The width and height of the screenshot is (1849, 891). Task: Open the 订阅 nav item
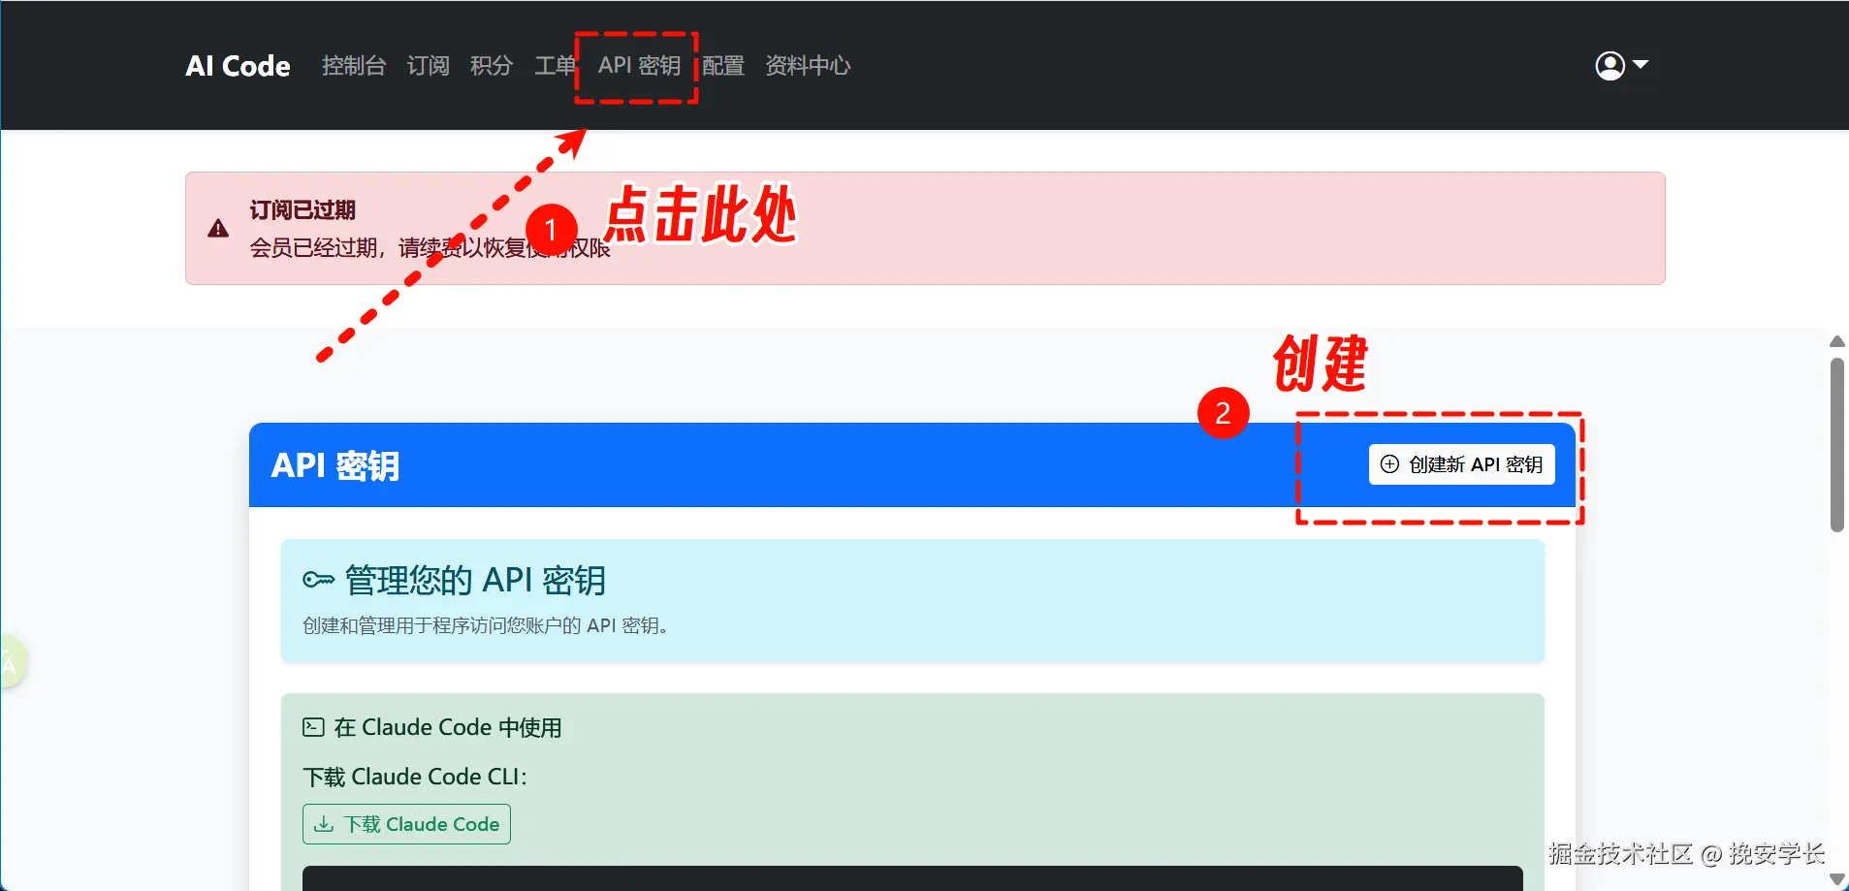click(x=428, y=65)
